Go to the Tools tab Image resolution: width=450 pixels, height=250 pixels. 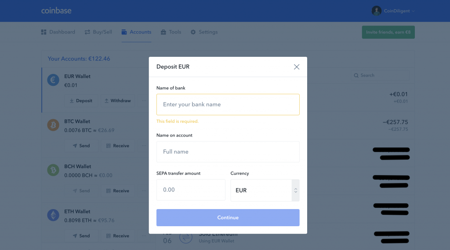[171, 32]
